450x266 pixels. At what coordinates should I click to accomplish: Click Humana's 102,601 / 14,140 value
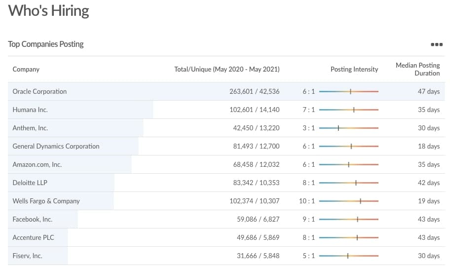[254, 110]
